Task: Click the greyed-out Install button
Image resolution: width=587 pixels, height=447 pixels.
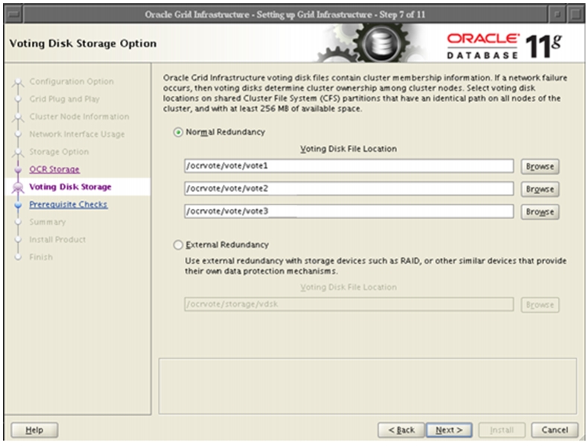Action: click(x=501, y=430)
